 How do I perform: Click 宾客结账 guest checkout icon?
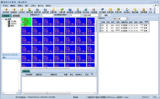110,11
